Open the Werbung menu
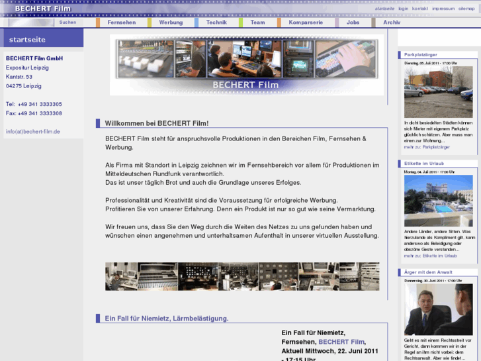 171,23
